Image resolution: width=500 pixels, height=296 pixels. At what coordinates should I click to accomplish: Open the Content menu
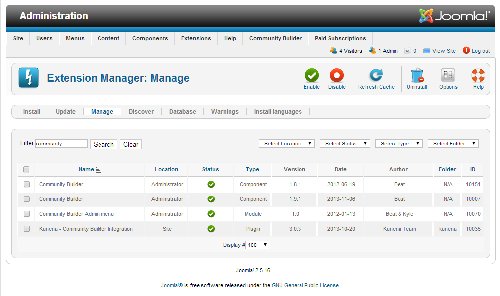pyautogui.click(x=108, y=38)
